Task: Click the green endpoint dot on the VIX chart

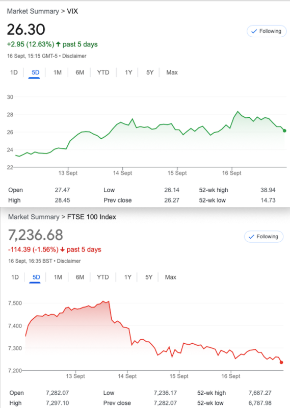Action: [284, 131]
